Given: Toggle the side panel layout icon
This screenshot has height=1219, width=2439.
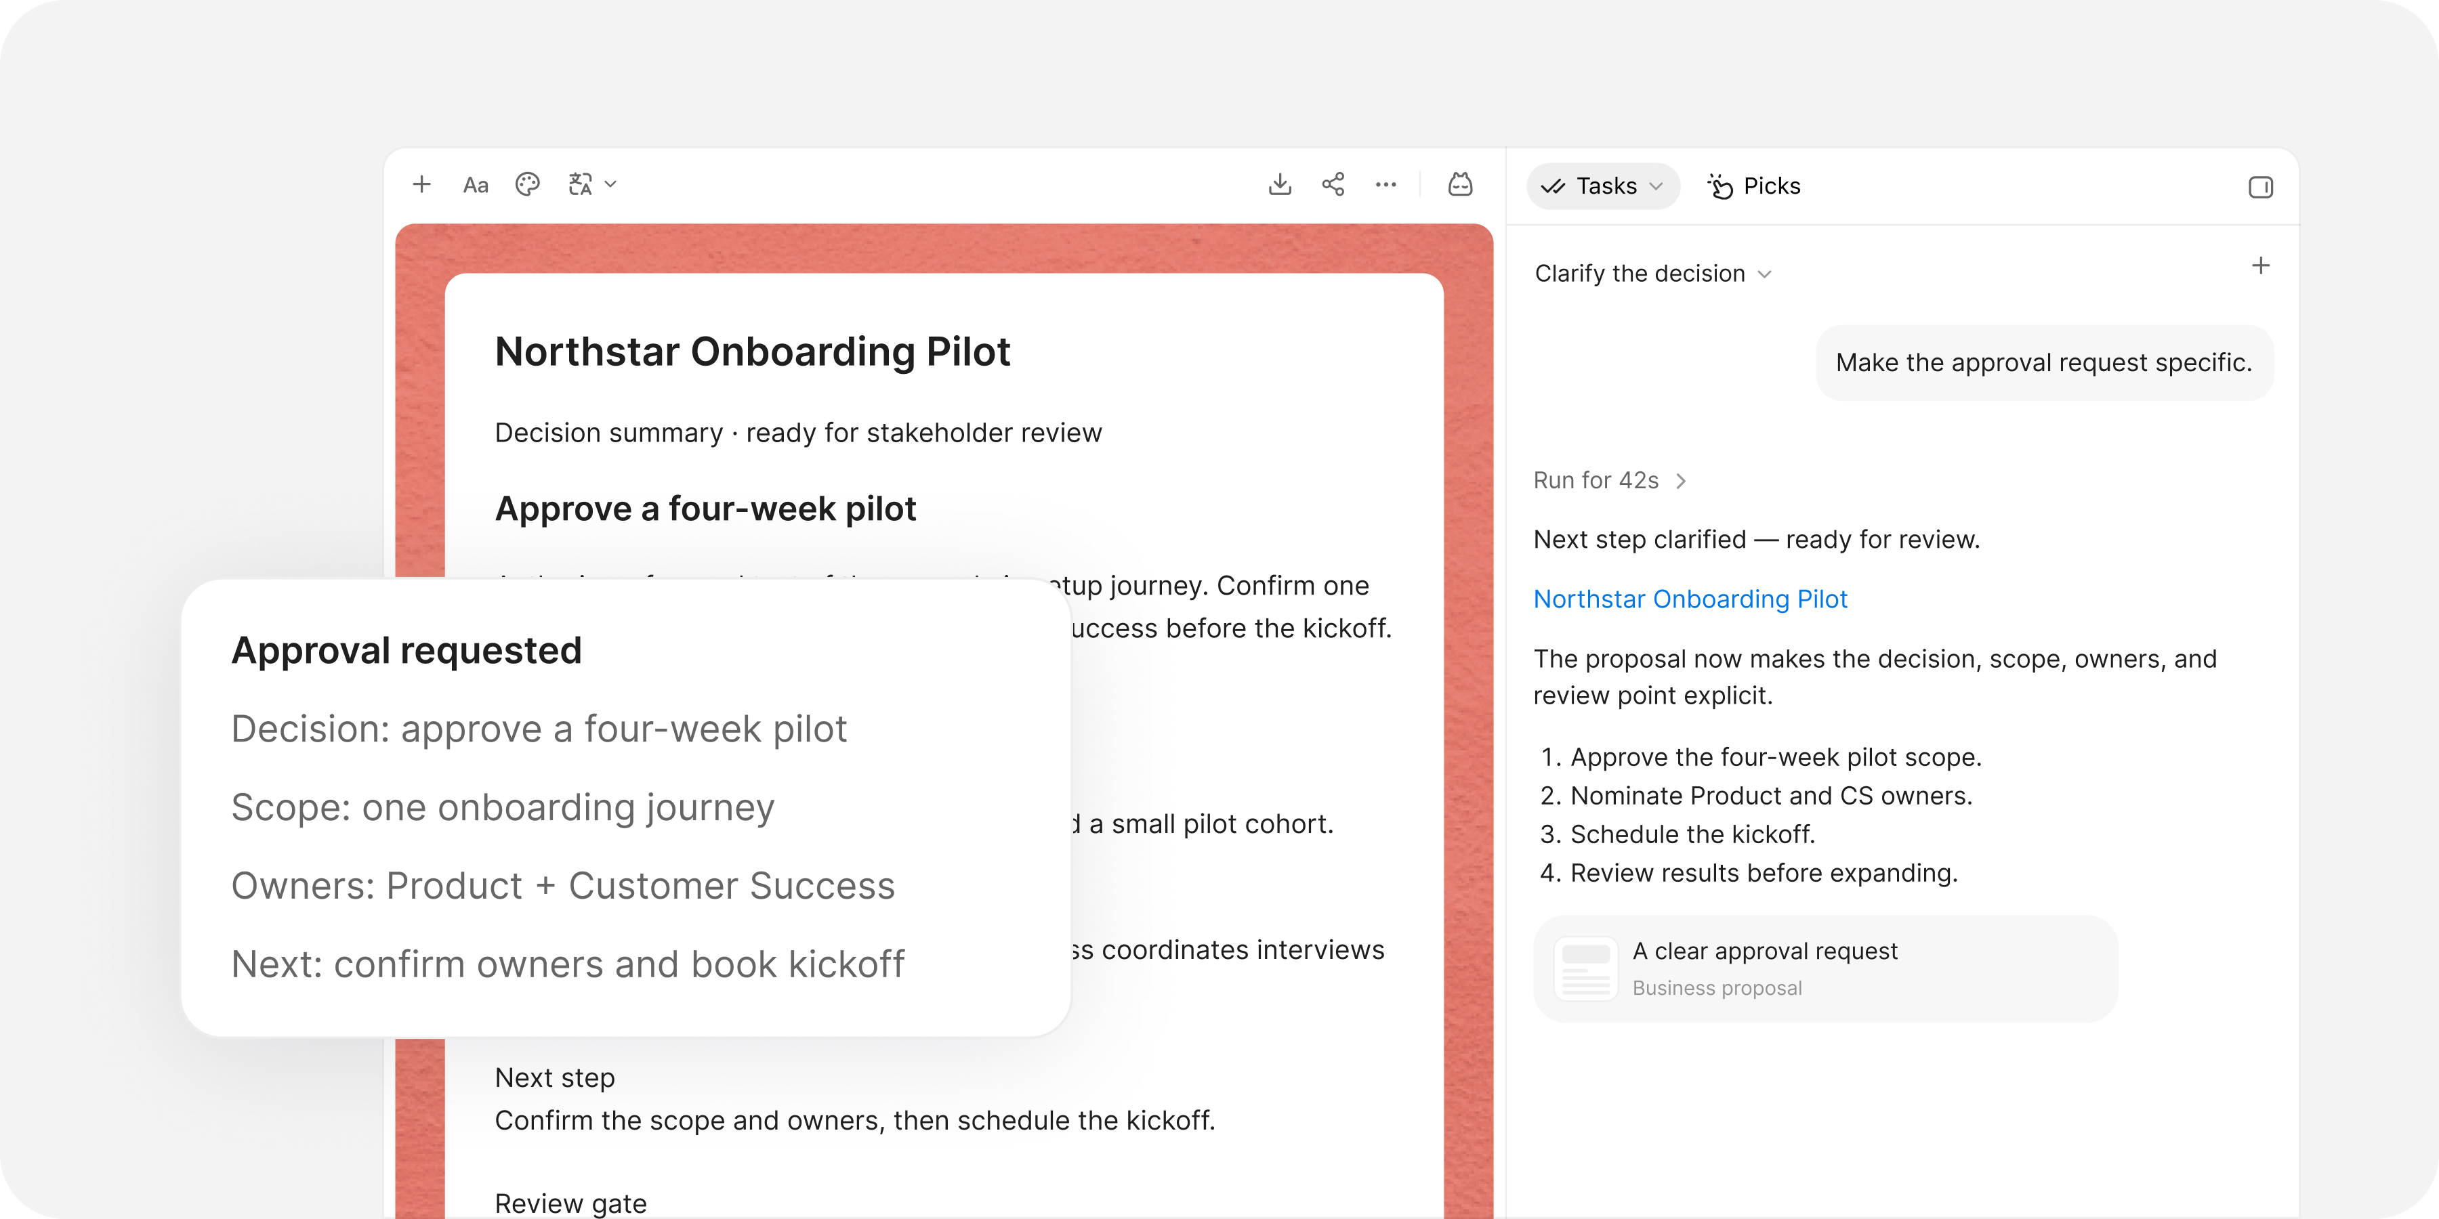Looking at the screenshot, I should 2260,188.
